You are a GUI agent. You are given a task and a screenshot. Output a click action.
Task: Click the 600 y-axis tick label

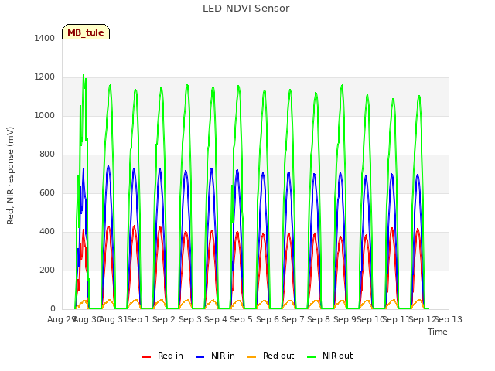click(x=47, y=192)
